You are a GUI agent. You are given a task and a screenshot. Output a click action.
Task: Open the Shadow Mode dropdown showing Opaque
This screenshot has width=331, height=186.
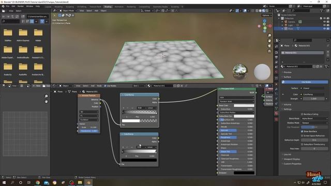coord(314,123)
